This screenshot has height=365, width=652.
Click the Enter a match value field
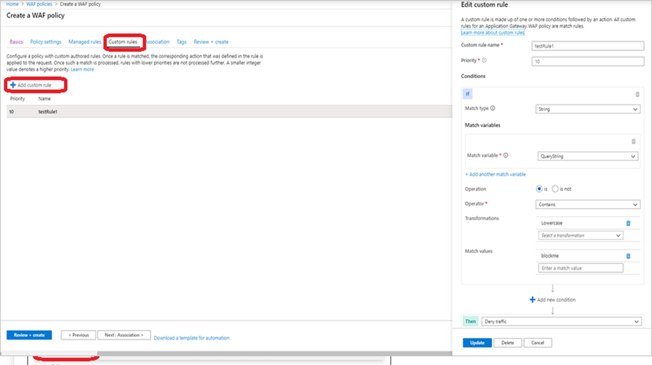[581, 268]
